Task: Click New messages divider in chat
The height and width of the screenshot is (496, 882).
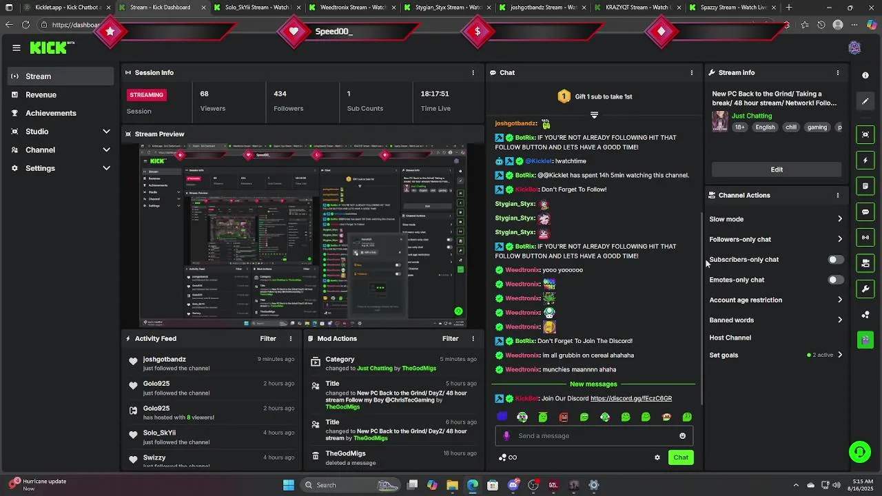Action: pyautogui.click(x=593, y=384)
